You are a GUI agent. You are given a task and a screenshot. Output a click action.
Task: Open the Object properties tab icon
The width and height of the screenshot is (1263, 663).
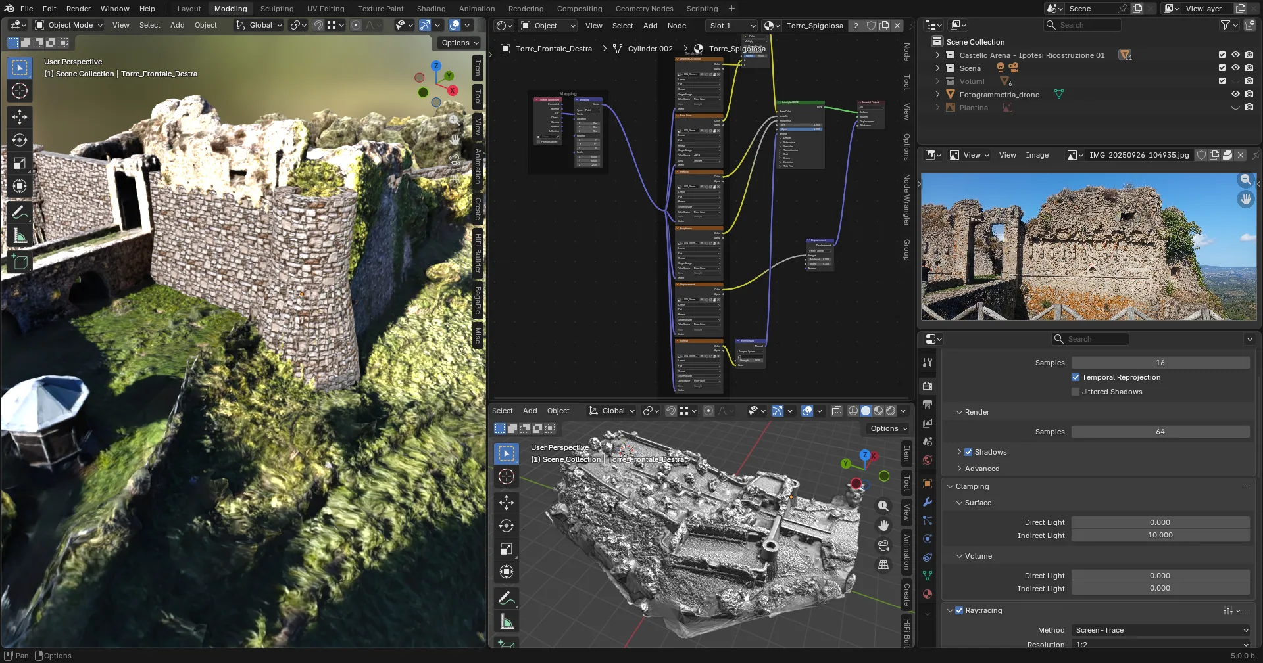[928, 484]
